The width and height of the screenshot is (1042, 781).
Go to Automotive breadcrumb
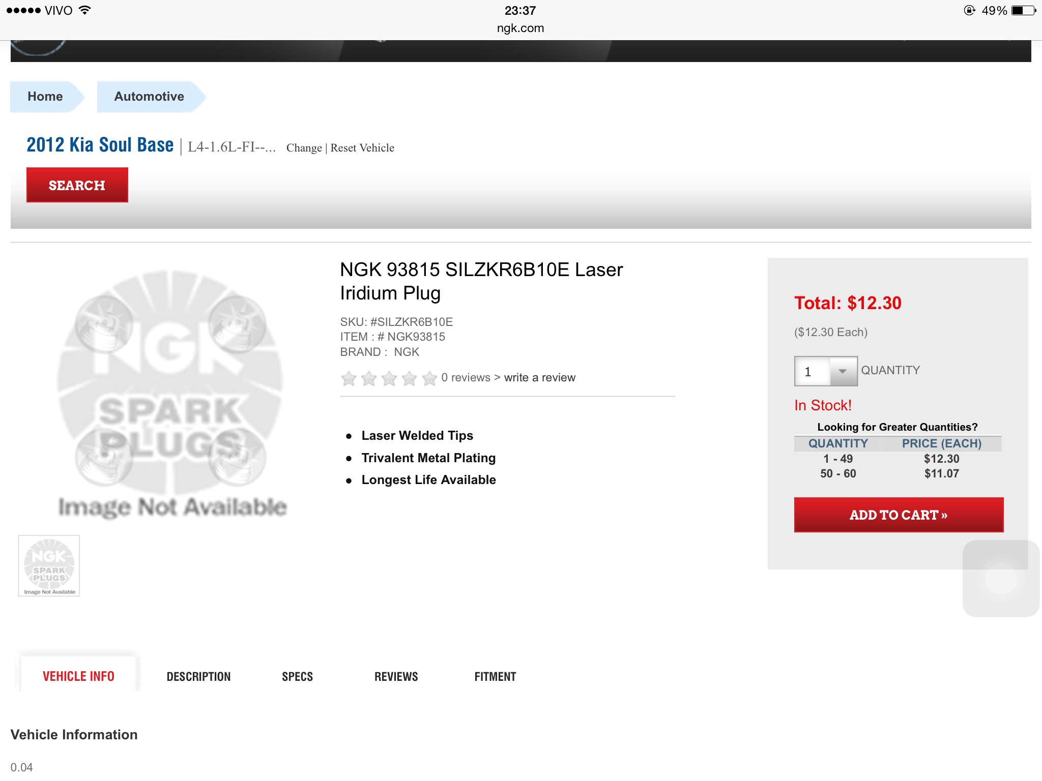point(149,97)
